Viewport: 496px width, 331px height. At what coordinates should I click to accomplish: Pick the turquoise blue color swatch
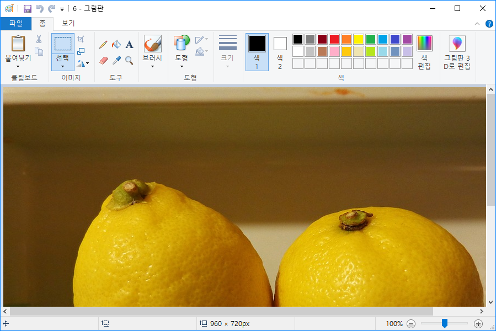[383, 39]
